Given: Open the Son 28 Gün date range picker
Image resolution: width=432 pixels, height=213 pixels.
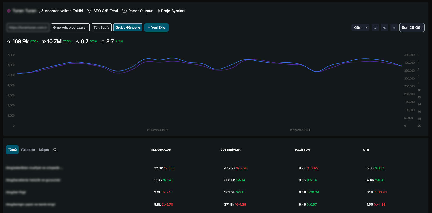Looking at the screenshot, I should tap(412, 28).
